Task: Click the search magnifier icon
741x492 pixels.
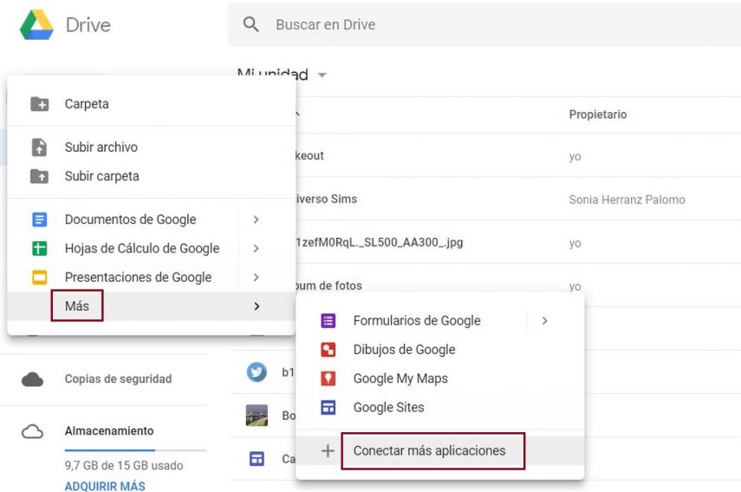Action: [251, 24]
